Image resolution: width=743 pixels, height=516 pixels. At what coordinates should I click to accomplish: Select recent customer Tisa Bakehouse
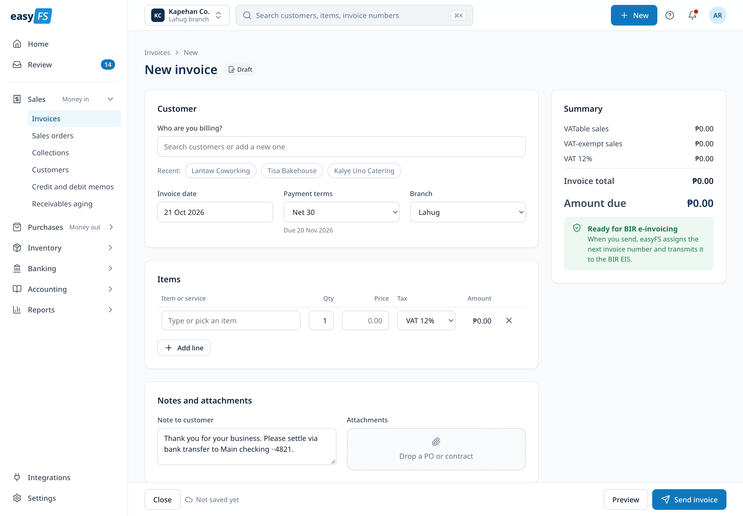(x=292, y=171)
